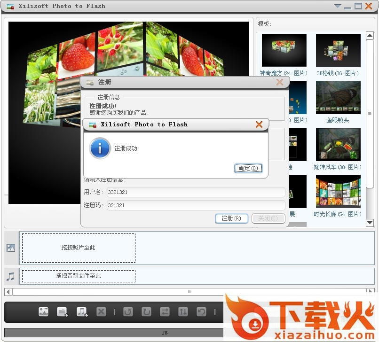Screen dimensions: 379x342
Task: Click the template list vertical scrollbar thumb
Action: (370, 114)
